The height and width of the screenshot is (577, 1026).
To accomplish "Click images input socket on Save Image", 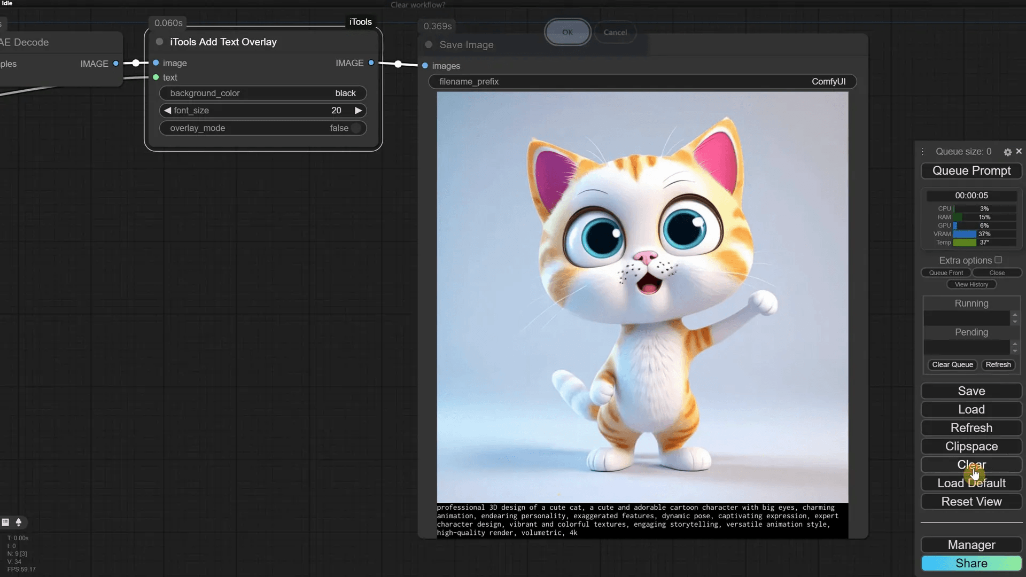I will [425, 66].
